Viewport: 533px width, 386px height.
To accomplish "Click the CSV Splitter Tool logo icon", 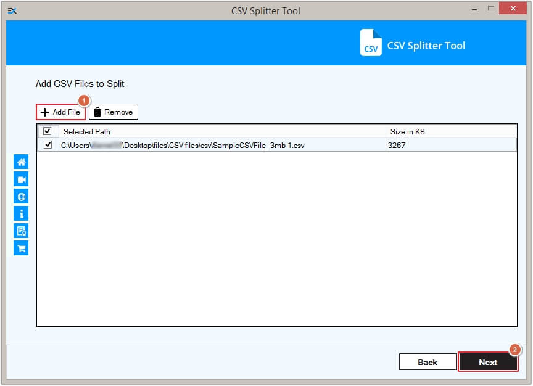I will [x=370, y=43].
